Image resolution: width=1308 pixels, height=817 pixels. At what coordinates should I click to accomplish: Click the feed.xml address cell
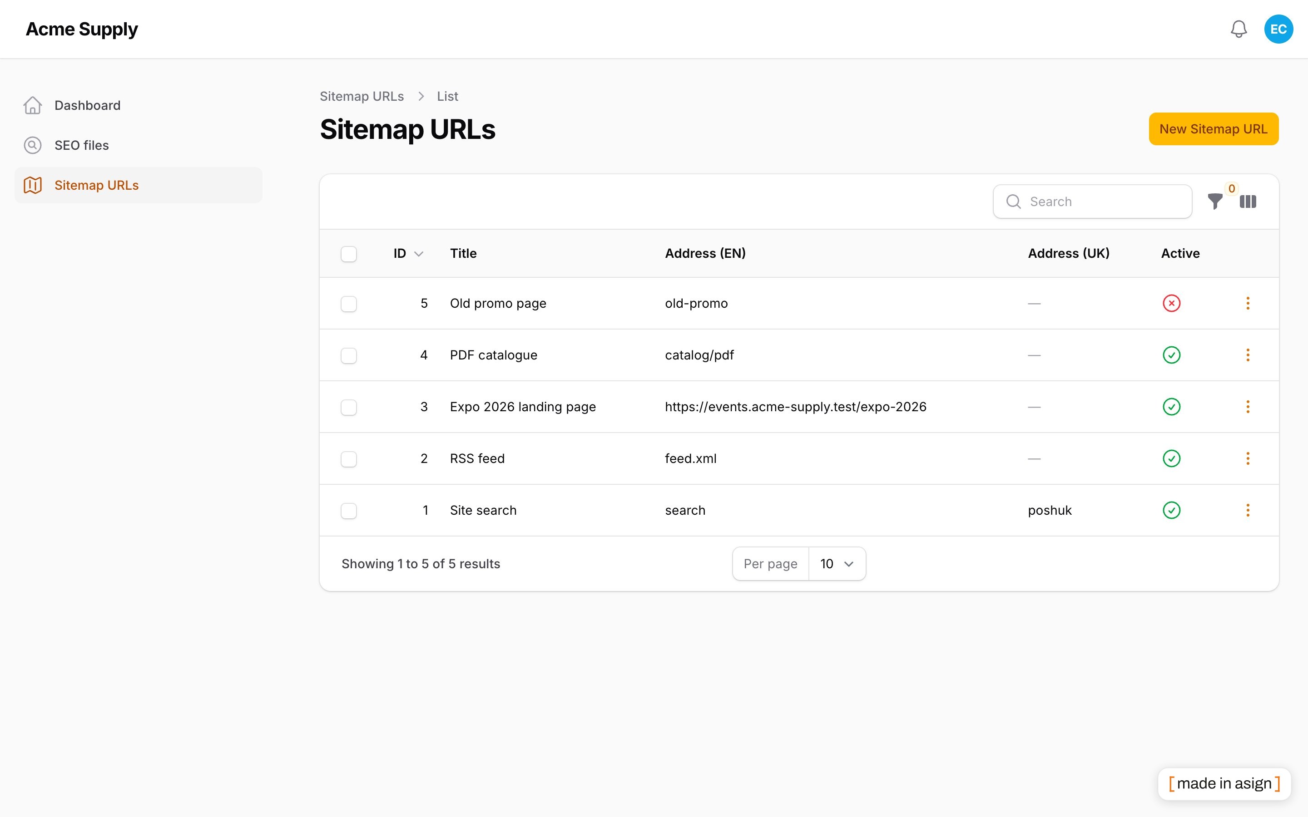pos(691,459)
